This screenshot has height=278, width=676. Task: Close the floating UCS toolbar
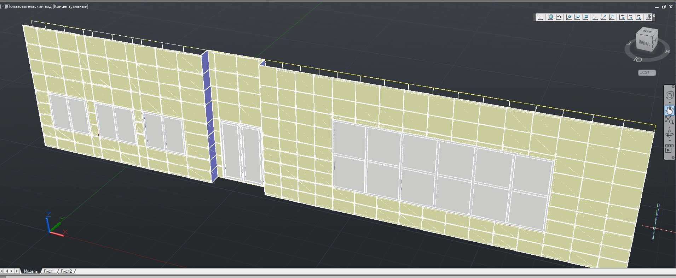(654, 16)
